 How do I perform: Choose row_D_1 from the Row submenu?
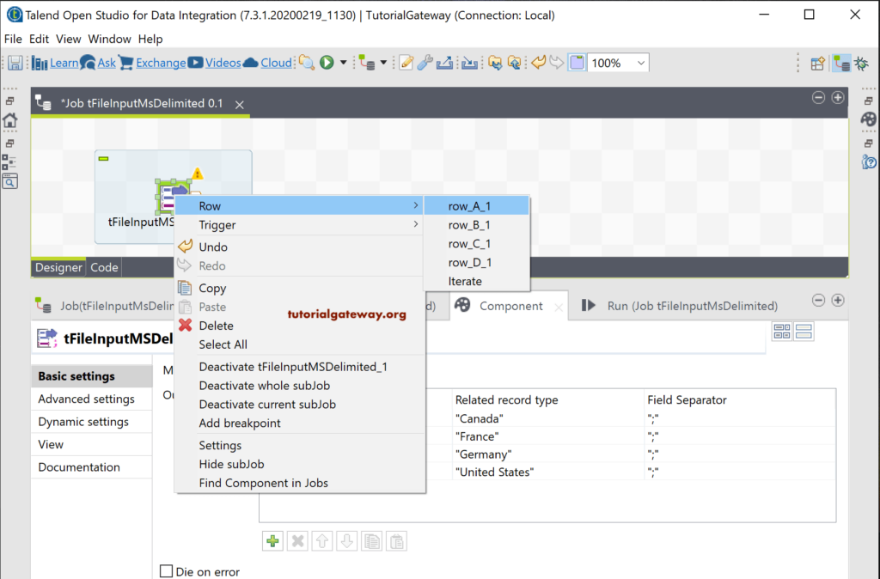pos(476,263)
